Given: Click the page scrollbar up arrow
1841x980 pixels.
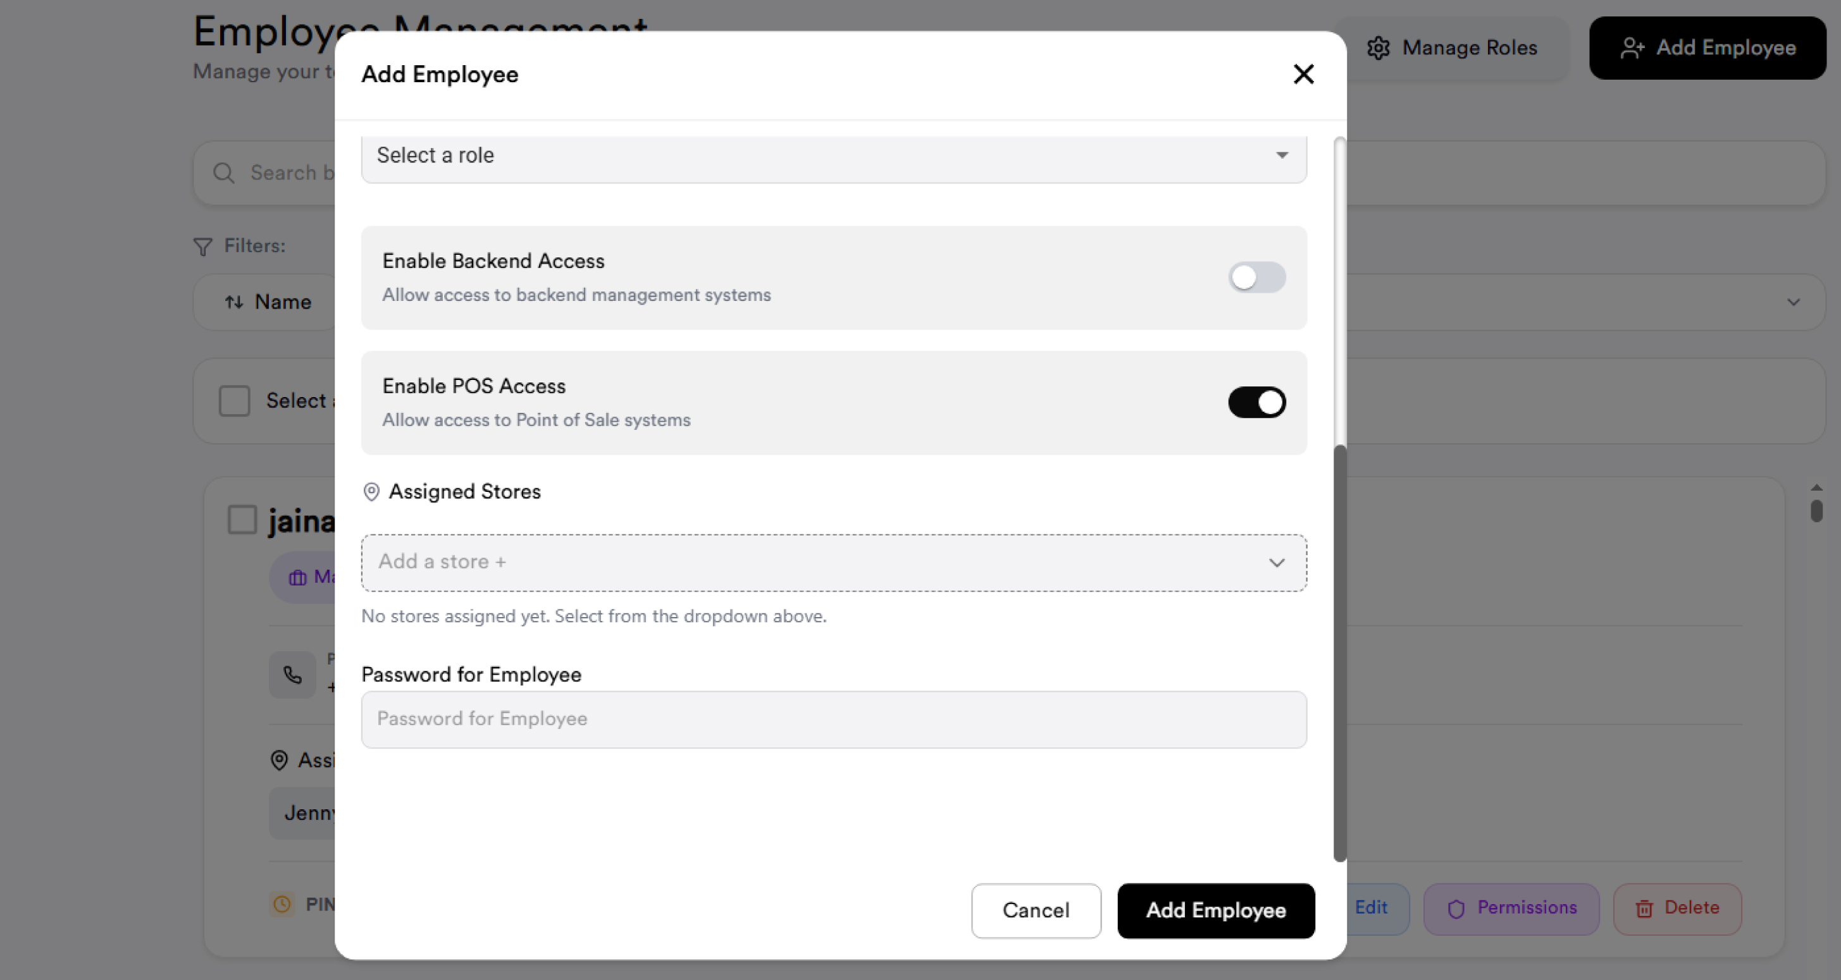Looking at the screenshot, I should pos(1816,487).
